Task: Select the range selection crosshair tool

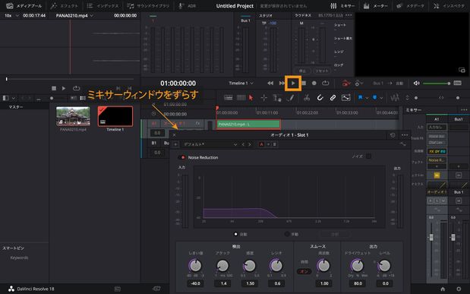Action: 263,98
